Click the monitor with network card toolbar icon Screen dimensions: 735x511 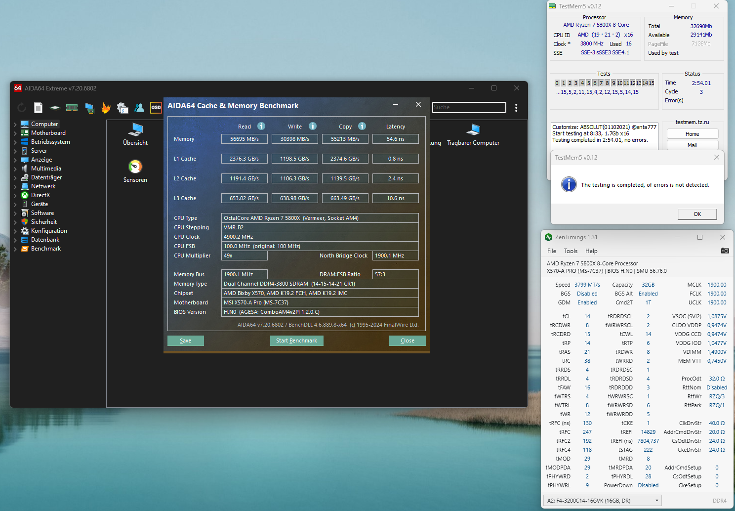(x=89, y=108)
